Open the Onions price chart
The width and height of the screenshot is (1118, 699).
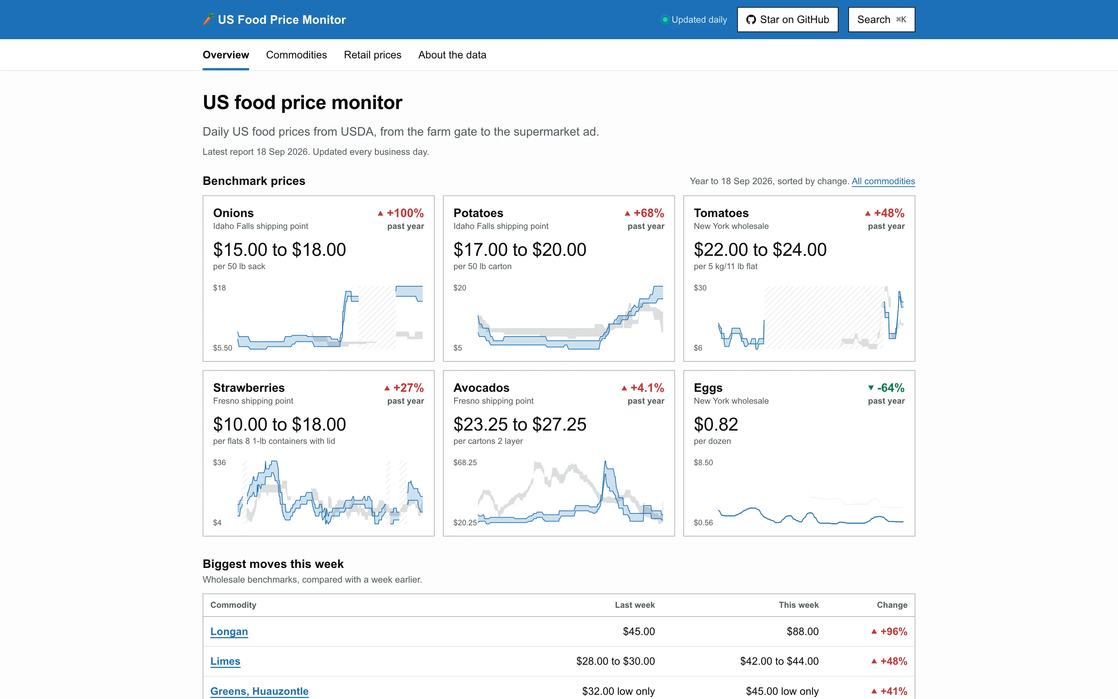click(318, 318)
